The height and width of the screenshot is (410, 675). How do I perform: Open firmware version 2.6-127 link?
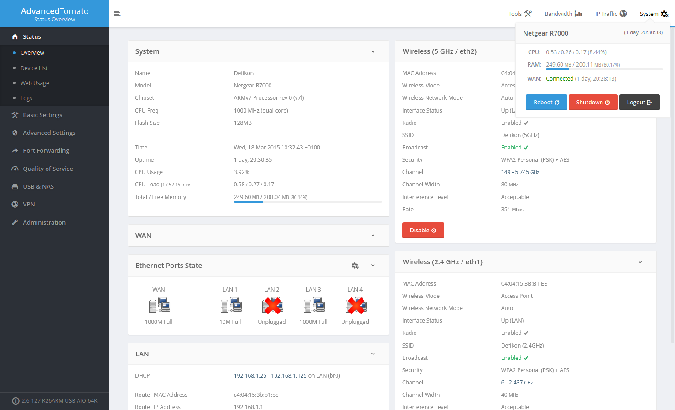tap(60, 401)
